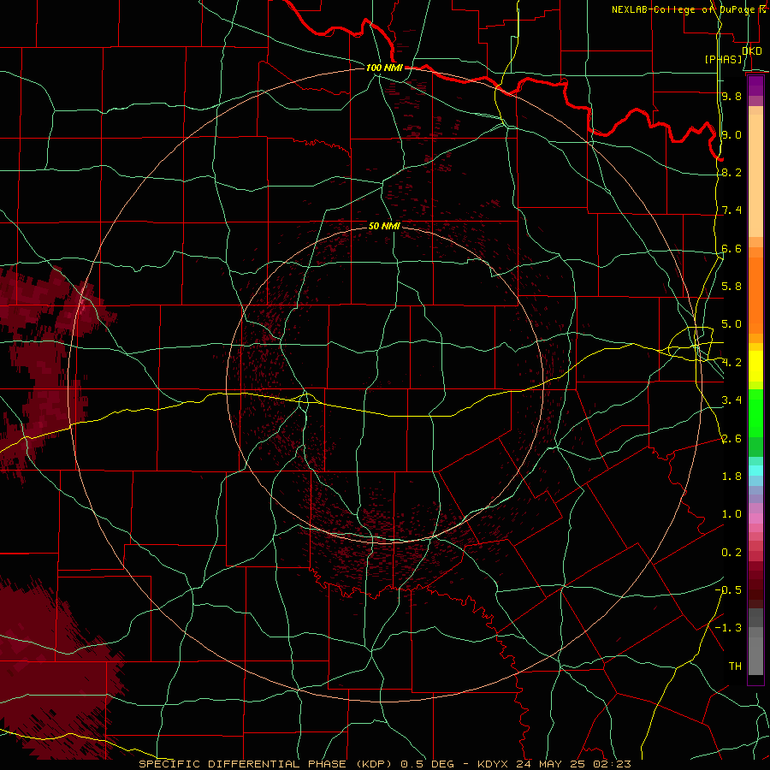Image resolution: width=770 pixels, height=770 pixels.
Task: Click the purple segment atop the color bar
Action: [755, 86]
